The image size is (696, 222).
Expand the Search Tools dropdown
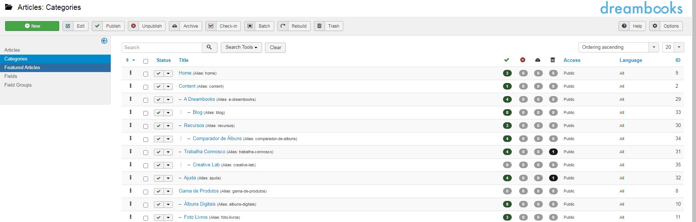(241, 47)
